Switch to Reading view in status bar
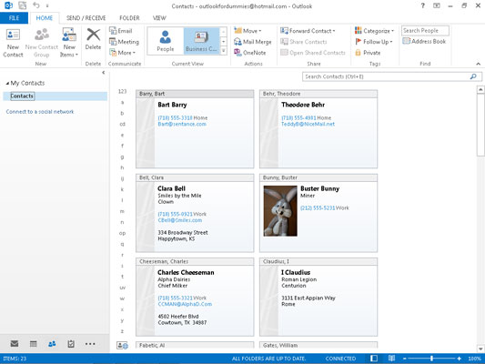The width and height of the screenshot is (485, 364). coord(391,359)
